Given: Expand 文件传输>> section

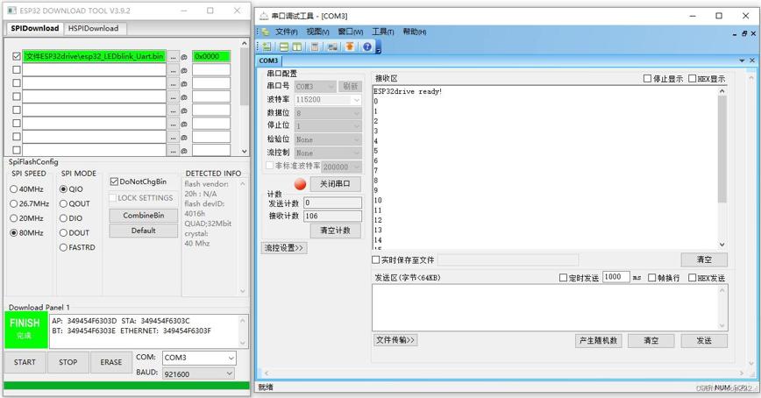Looking at the screenshot, I should tap(395, 340).
